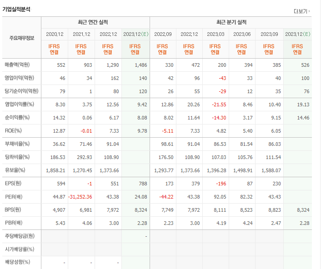Click the -31,252.36 PER value

coord(80,197)
